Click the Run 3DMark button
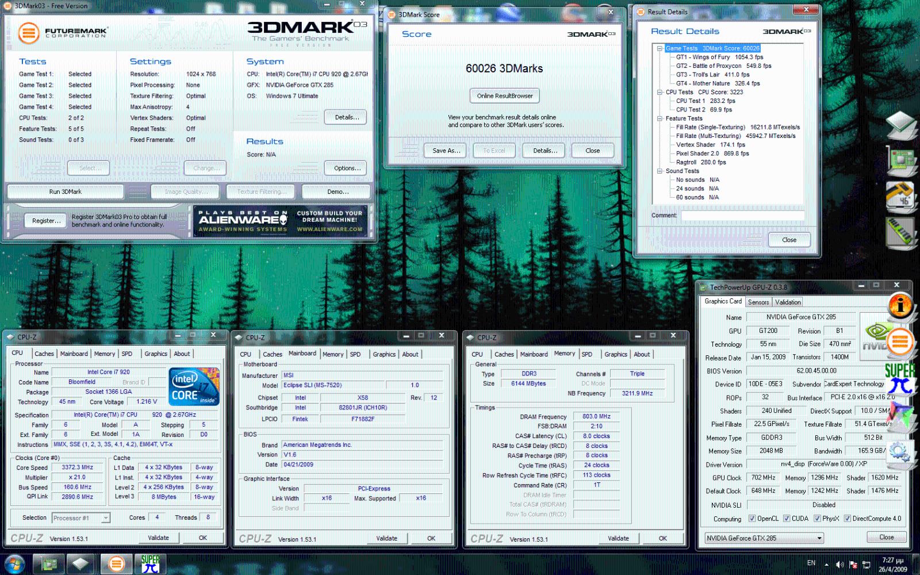Viewport: 920px width, 575px height. coord(66,191)
